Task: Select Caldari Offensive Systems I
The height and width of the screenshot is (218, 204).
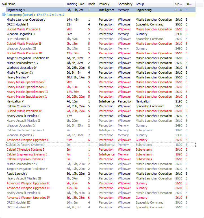Action: click(x=101, y=149)
